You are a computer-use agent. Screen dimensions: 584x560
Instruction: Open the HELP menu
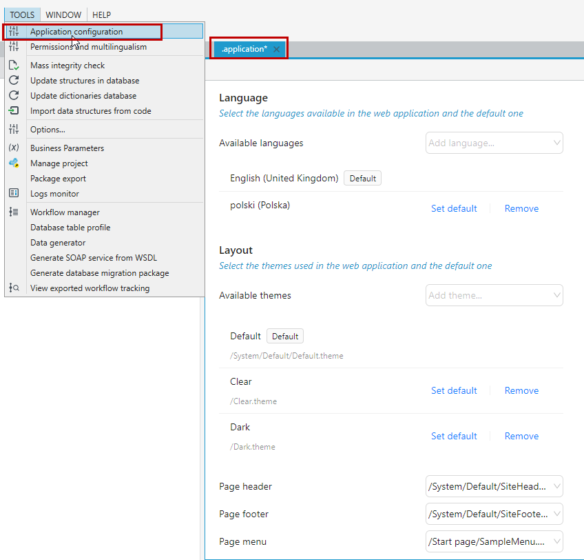[x=101, y=15]
